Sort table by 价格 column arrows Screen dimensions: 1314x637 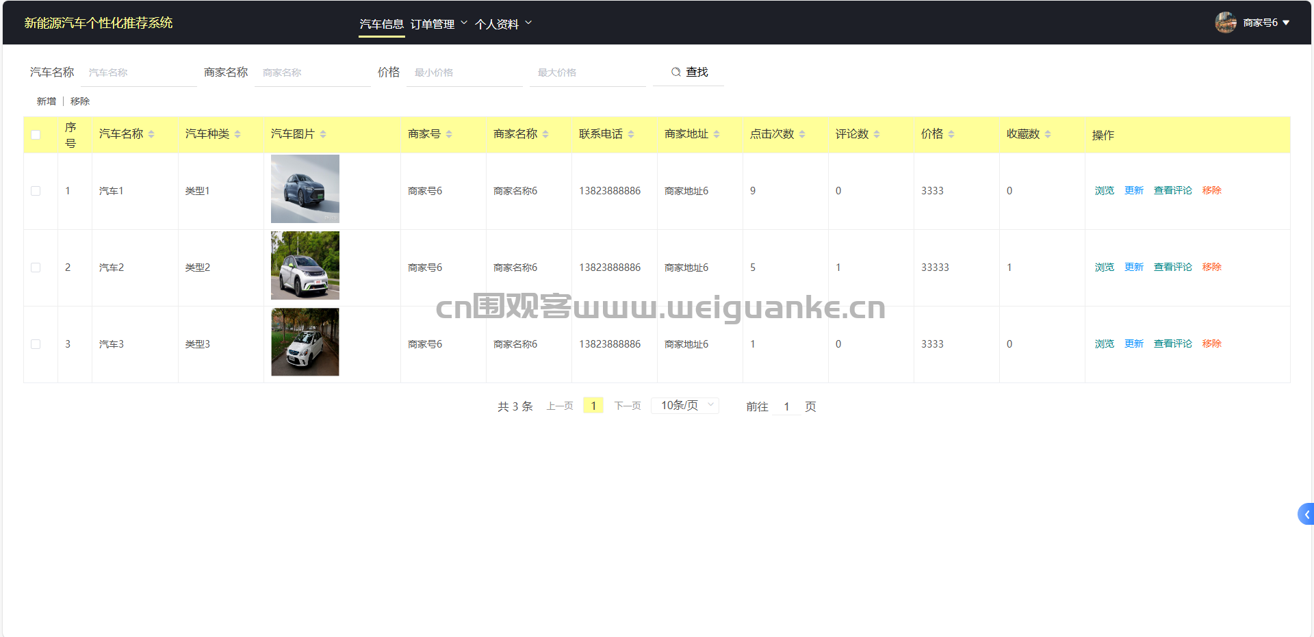(951, 135)
